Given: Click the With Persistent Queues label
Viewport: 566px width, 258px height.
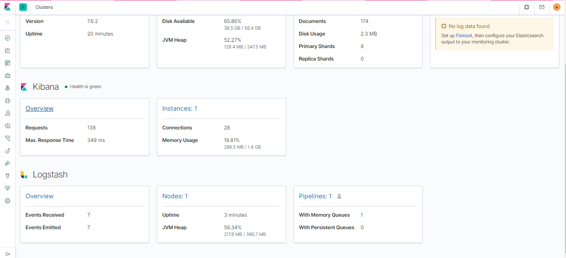Looking at the screenshot, I should [x=327, y=228].
